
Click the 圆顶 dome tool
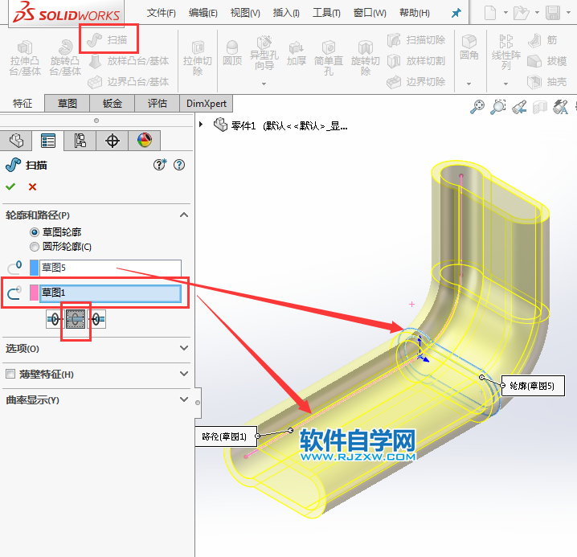[x=232, y=53]
